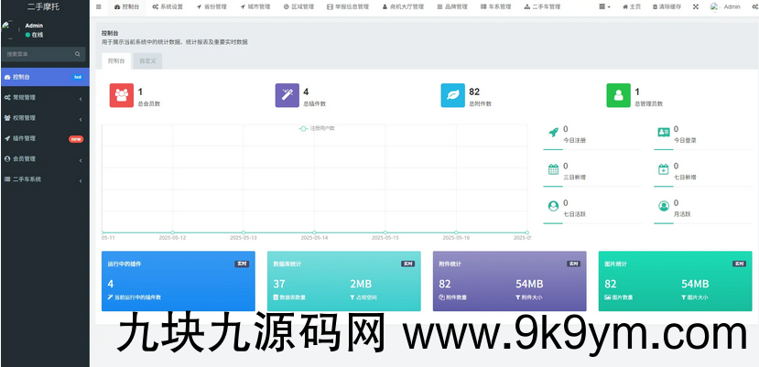Screen dimensions: 759x367
Task: Click the blue leaf attachments icon
Action: [452, 95]
